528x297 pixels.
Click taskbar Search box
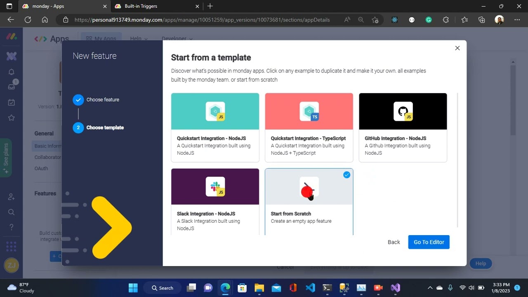click(163, 288)
